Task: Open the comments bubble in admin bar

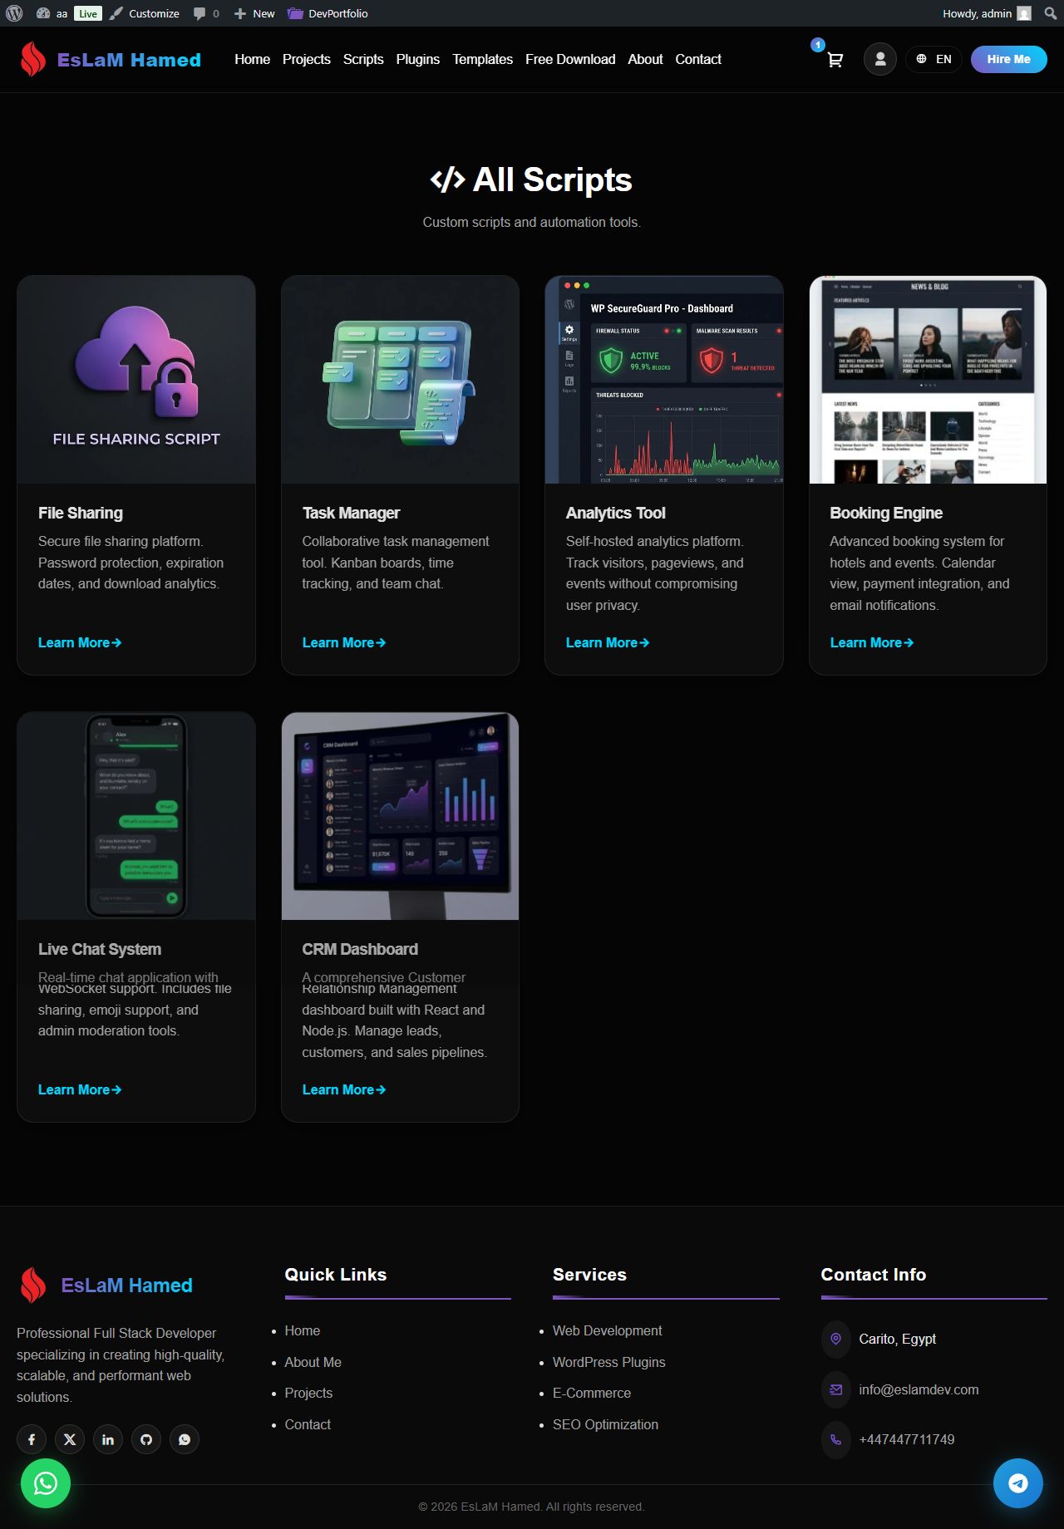Action: pyautogui.click(x=206, y=13)
